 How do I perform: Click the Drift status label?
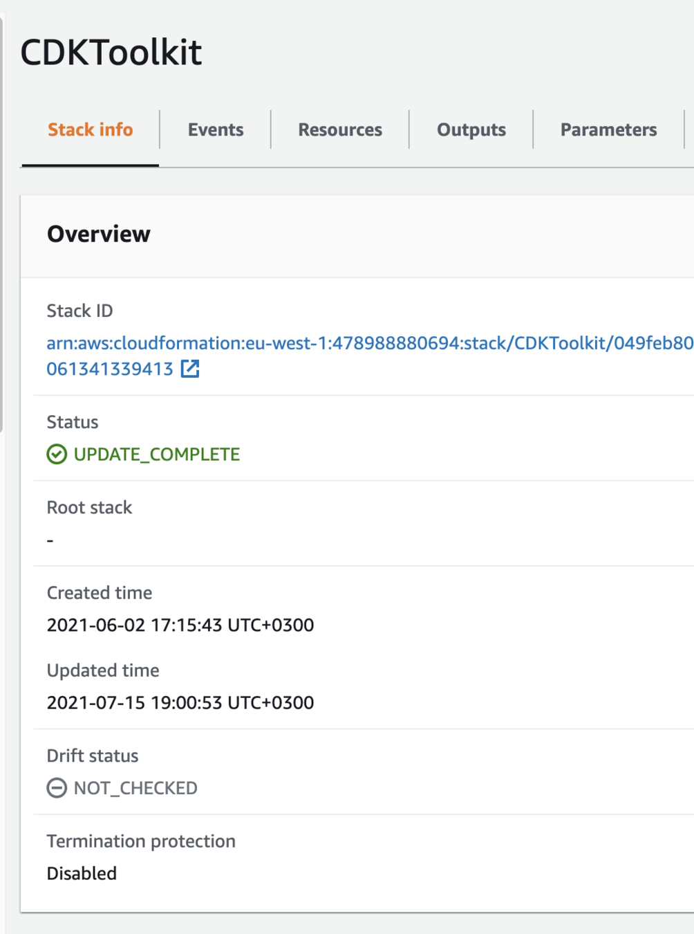[x=93, y=756]
